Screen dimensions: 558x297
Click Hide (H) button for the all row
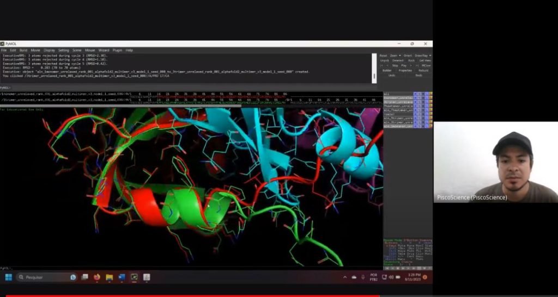[x=423, y=94]
